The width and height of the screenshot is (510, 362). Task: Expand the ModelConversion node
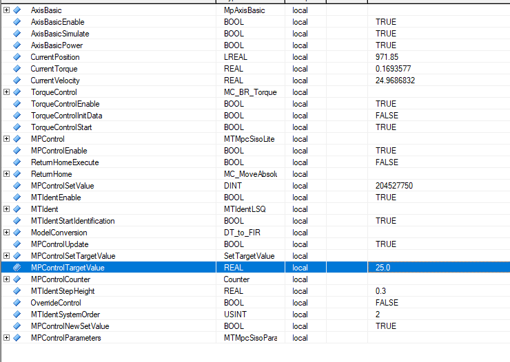point(6,232)
